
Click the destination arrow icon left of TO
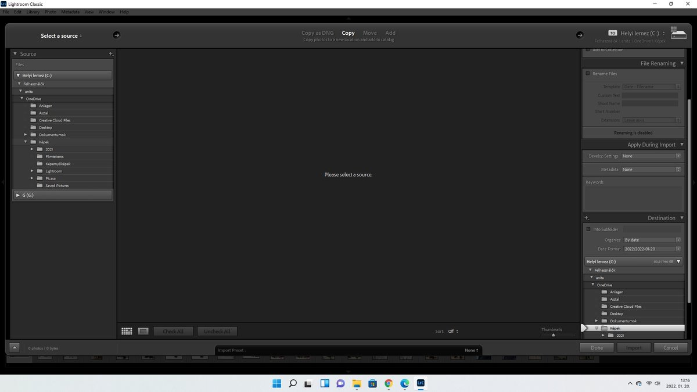580,35
